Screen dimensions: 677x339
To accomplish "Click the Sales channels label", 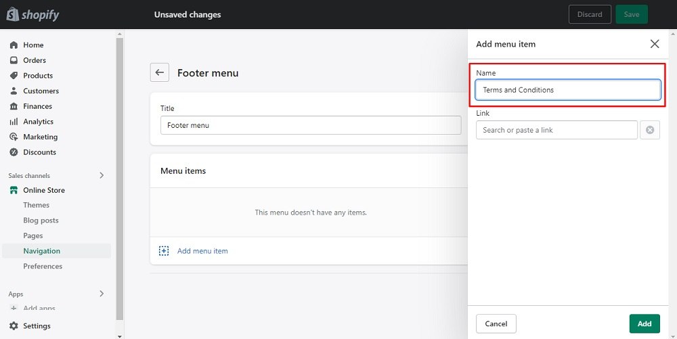I will (x=29, y=175).
